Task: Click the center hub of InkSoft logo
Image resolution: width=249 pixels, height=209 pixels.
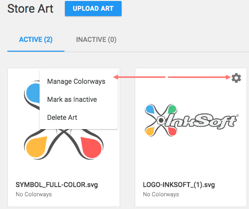Action: coord(161,120)
